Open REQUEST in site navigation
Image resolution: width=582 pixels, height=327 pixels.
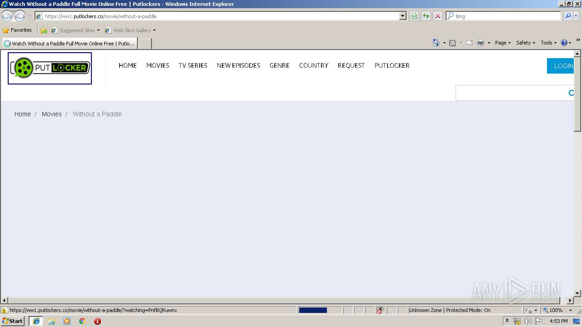[x=351, y=65]
